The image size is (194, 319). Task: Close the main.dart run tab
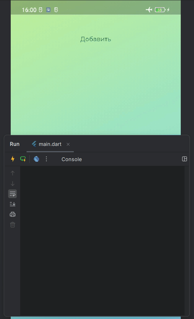click(68, 144)
